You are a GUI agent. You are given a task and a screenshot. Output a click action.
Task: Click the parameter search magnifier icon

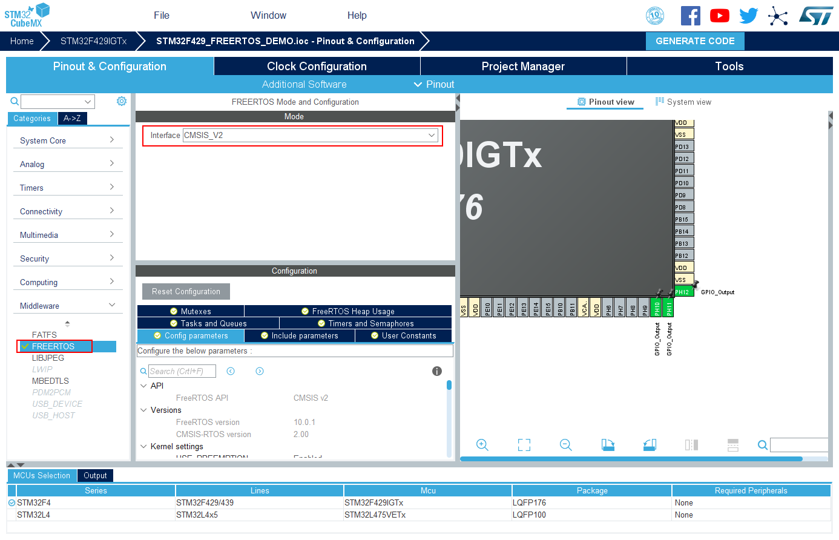click(143, 371)
